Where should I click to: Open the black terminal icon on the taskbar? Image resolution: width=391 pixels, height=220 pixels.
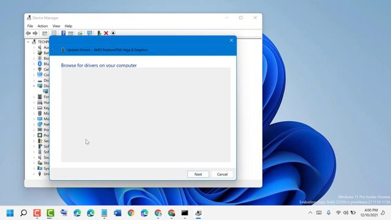pyautogui.click(x=185, y=213)
